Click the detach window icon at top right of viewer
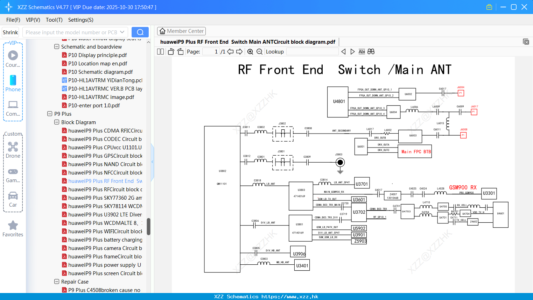This screenshot has height=300, width=533. (x=526, y=42)
